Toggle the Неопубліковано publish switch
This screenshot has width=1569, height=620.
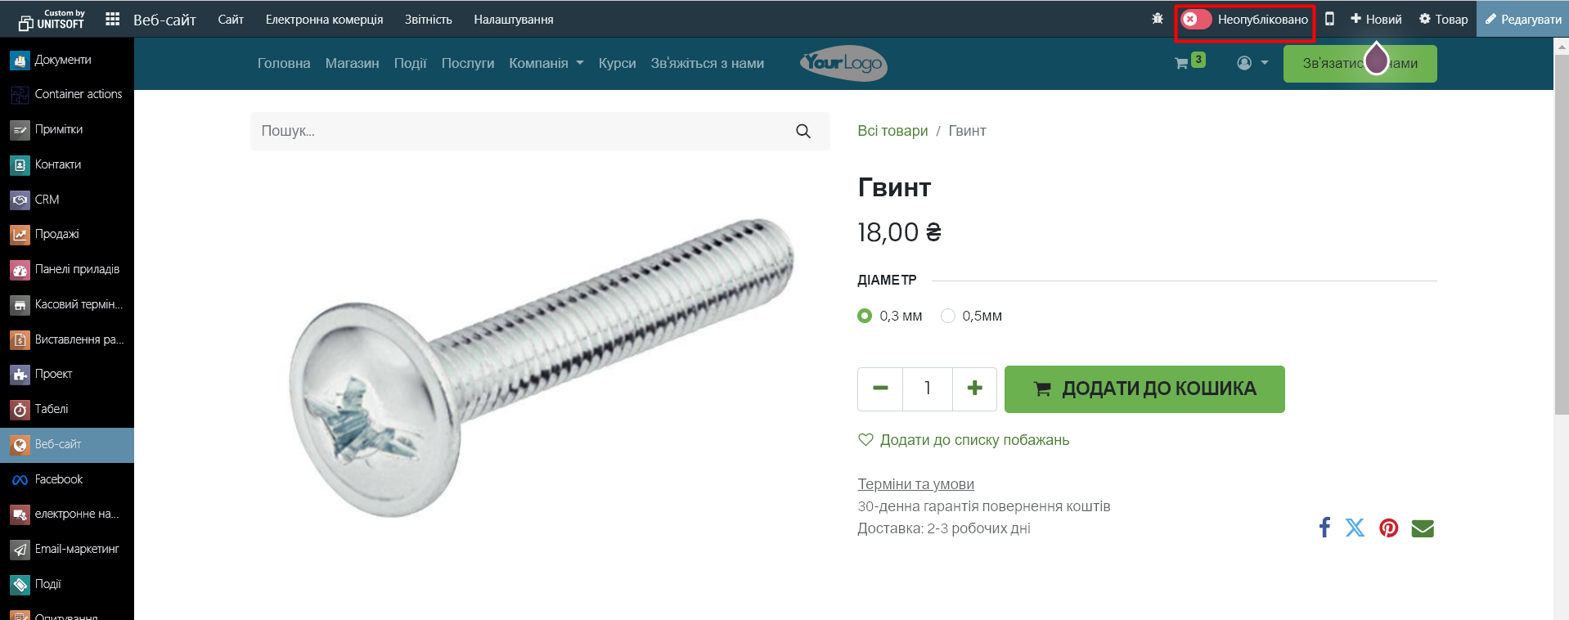point(1196,19)
